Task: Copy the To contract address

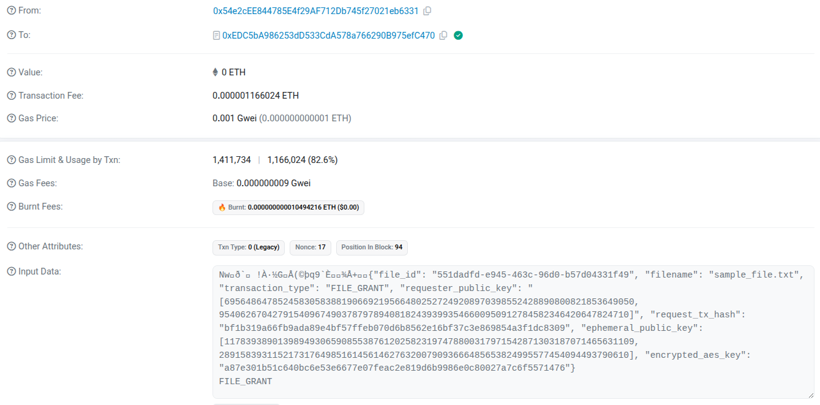Action: pos(443,36)
